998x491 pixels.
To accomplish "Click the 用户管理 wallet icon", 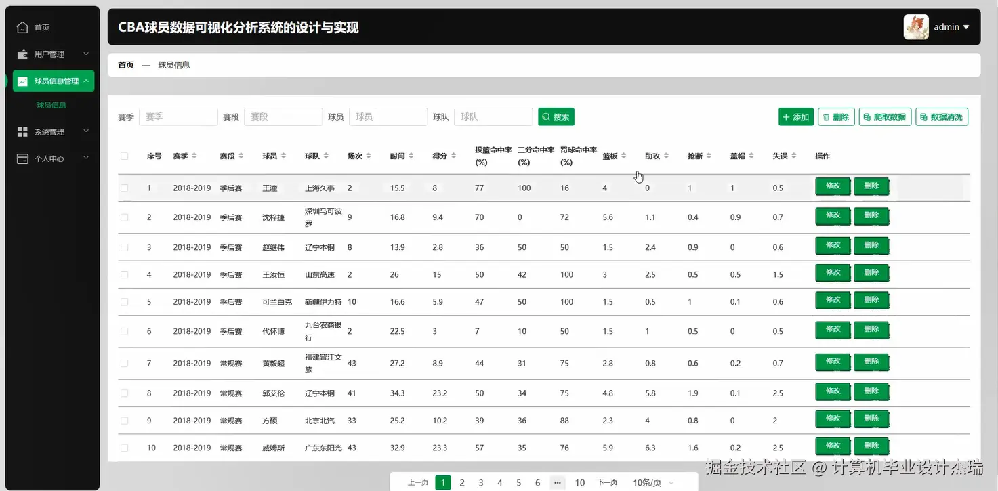I will pyautogui.click(x=22, y=54).
